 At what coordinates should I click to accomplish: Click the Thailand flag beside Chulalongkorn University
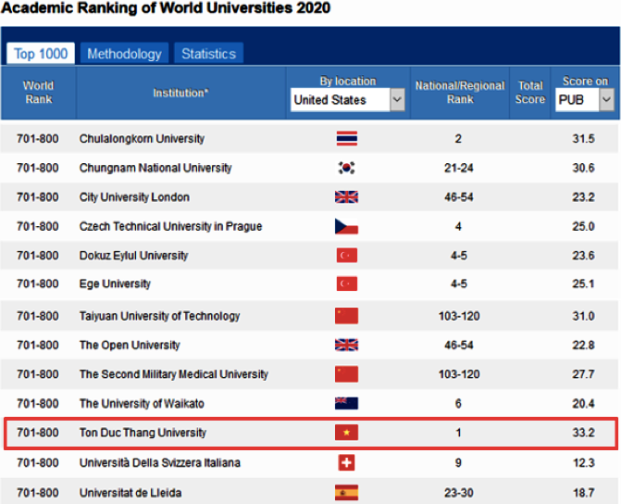(x=347, y=139)
